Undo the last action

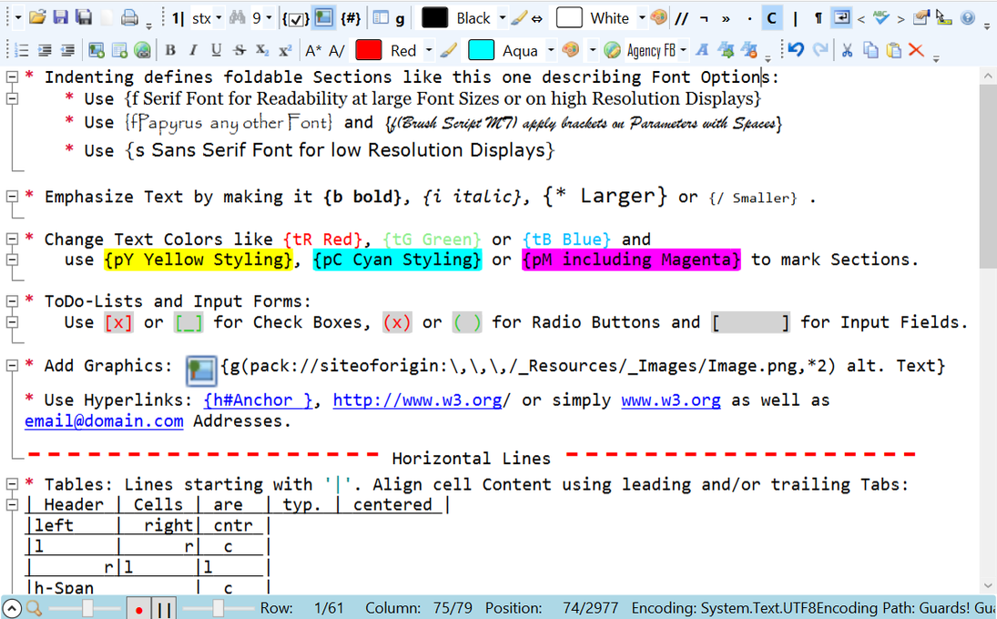[x=796, y=49]
